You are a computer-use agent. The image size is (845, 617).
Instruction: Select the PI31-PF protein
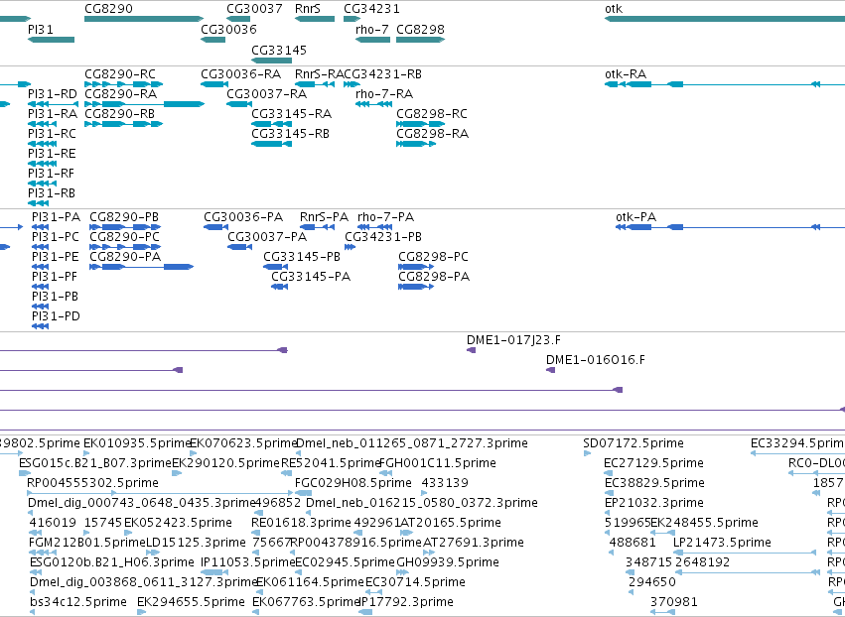(40, 287)
